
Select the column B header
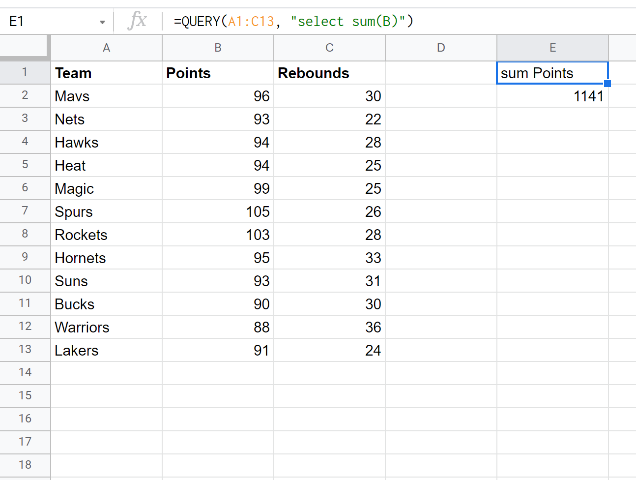[218, 48]
